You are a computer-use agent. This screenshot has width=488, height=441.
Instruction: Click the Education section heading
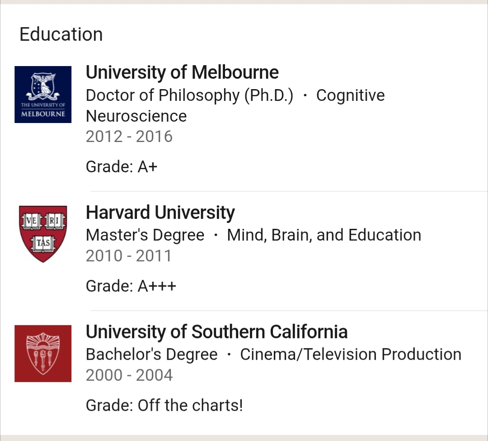(x=61, y=34)
